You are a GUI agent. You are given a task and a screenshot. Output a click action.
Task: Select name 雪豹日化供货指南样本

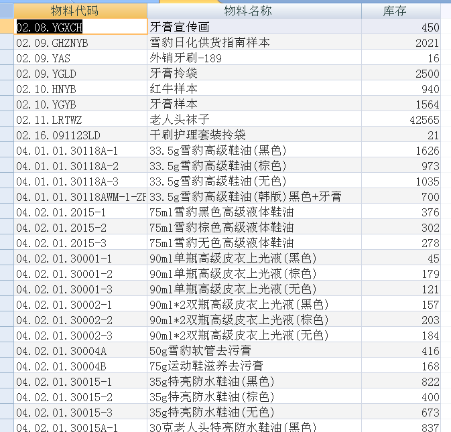tap(254, 43)
